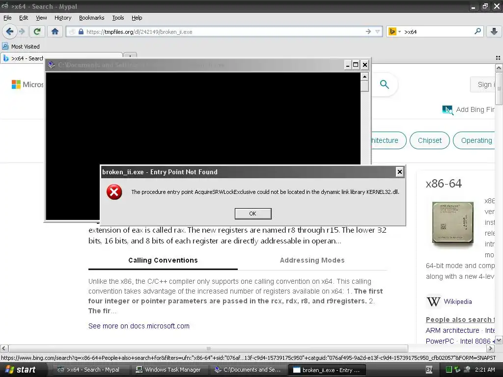503x377 pixels.
Task: Open the View menu
Action: (x=41, y=18)
